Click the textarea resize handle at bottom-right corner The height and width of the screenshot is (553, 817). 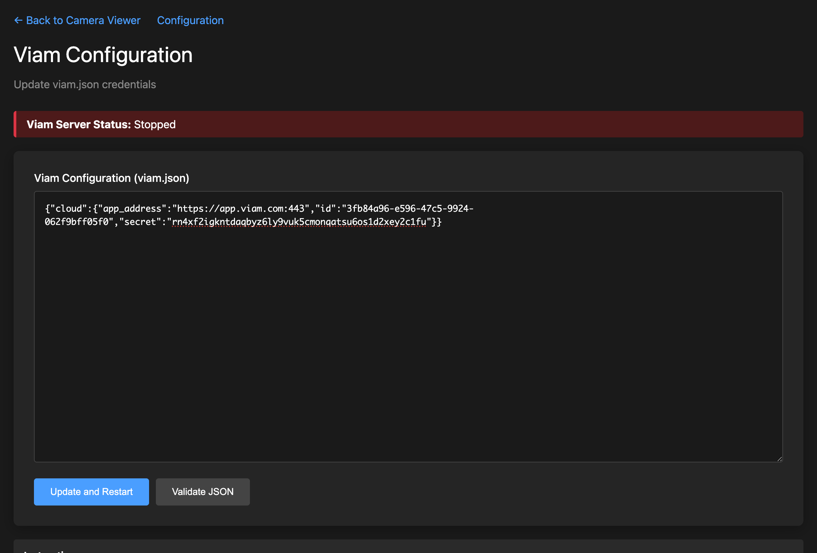780,458
